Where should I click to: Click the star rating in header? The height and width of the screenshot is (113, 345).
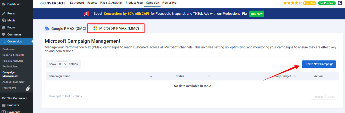(x=292, y=3)
